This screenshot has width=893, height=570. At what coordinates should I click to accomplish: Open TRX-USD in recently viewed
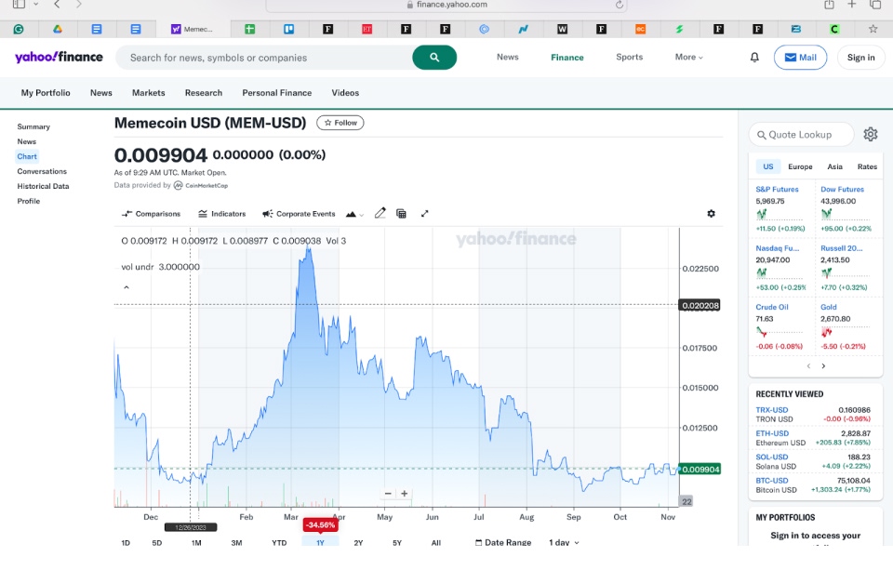coord(772,410)
